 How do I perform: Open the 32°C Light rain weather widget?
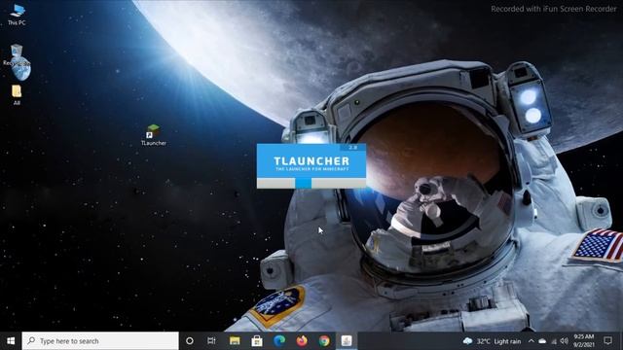coord(492,341)
